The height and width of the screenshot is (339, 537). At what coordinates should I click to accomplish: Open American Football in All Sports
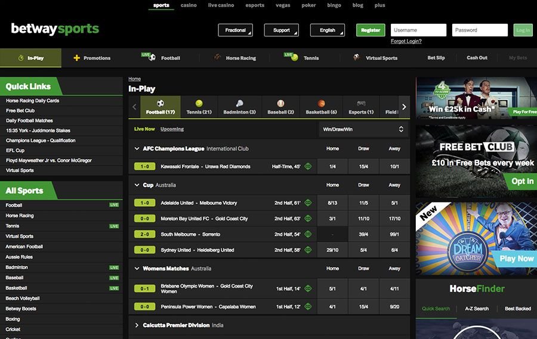point(24,247)
